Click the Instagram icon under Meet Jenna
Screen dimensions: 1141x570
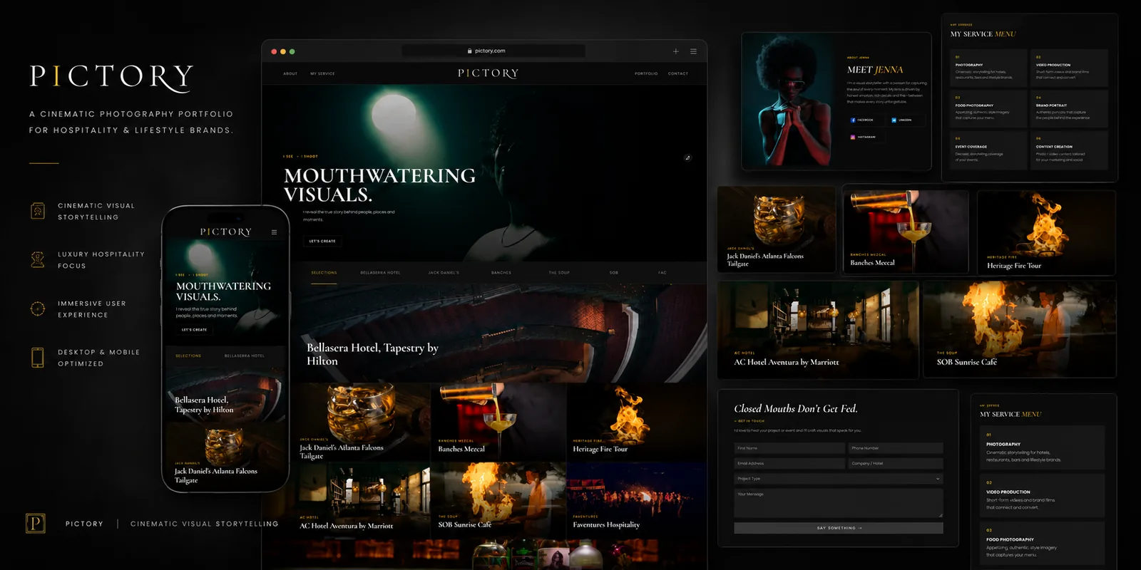tap(853, 137)
